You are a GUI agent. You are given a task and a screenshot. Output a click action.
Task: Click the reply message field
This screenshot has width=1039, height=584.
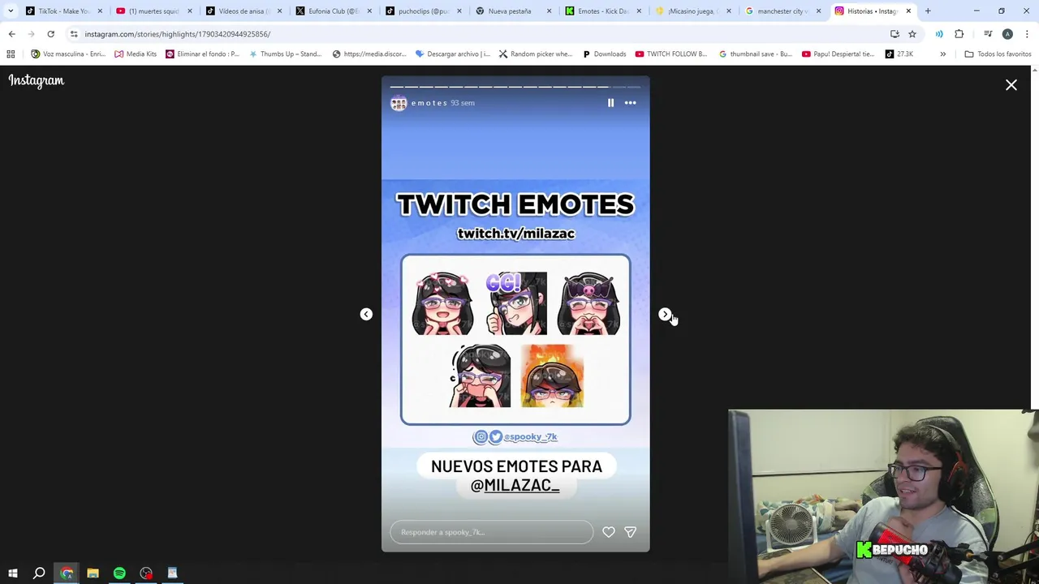pos(492,532)
